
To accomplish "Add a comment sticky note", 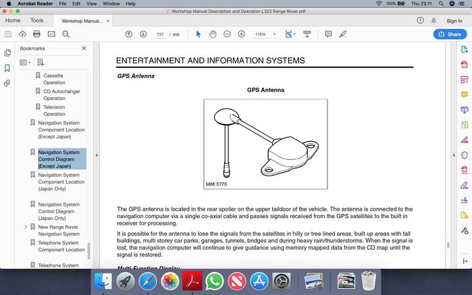I will pyautogui.click(x=328, y=34).
